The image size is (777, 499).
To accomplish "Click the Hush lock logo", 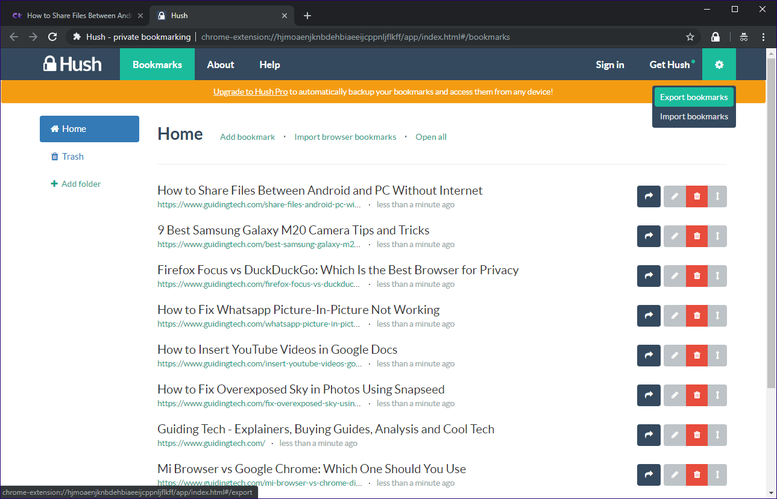I will coord(72,64).
